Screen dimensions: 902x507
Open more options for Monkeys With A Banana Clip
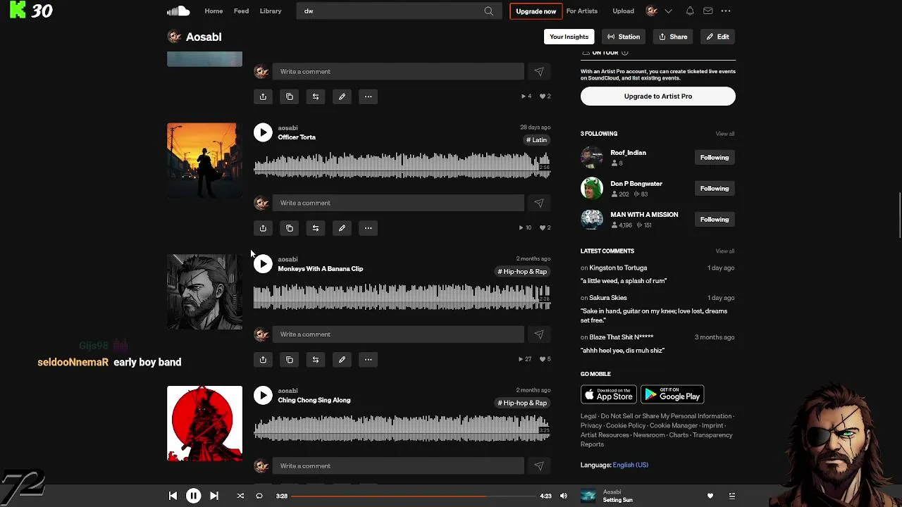click(368, 360)
